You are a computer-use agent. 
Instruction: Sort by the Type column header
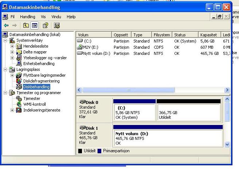[x=141, y=35]
